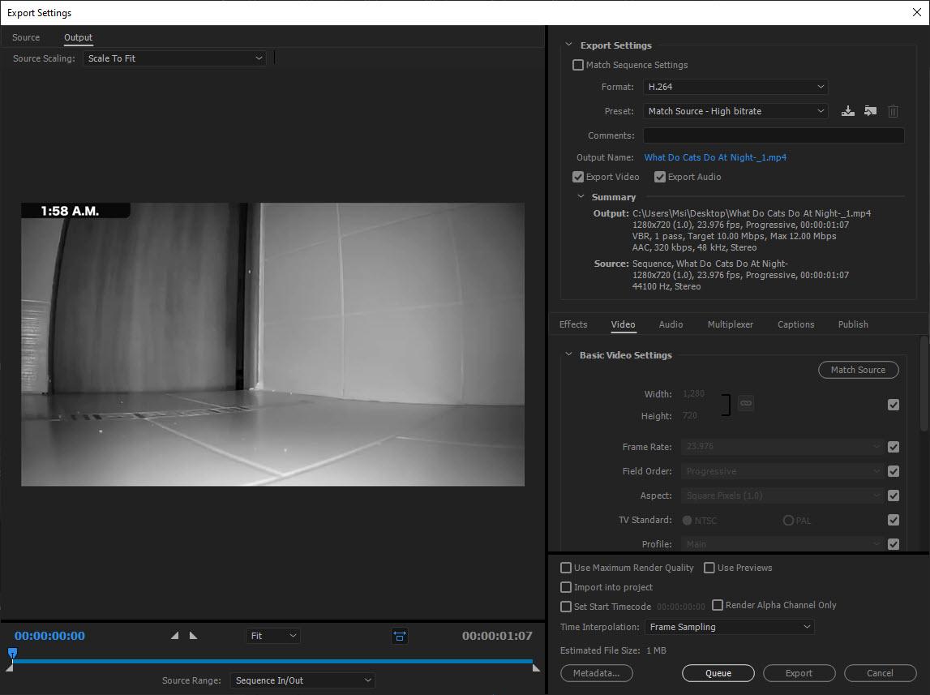
Task: Select the Output tab
Action: click(79, 37)
